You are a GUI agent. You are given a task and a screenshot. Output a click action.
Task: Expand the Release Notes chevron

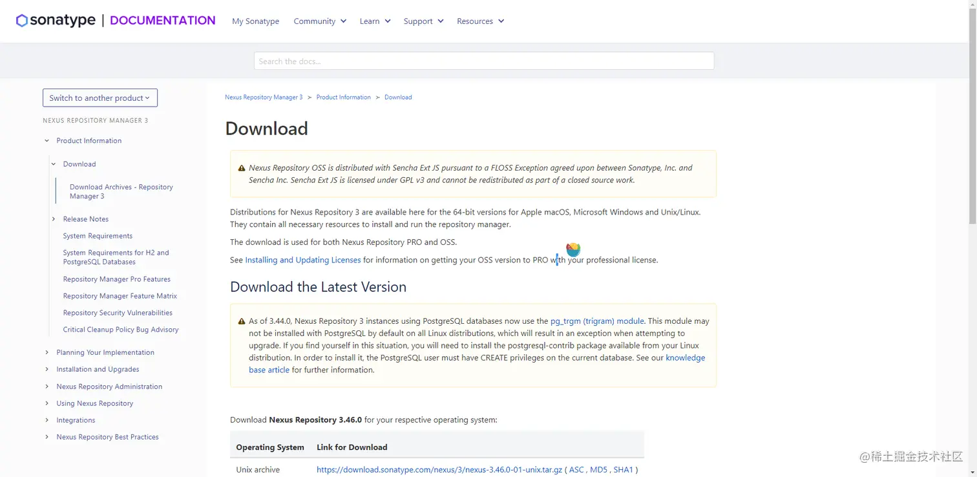point(54,219)
